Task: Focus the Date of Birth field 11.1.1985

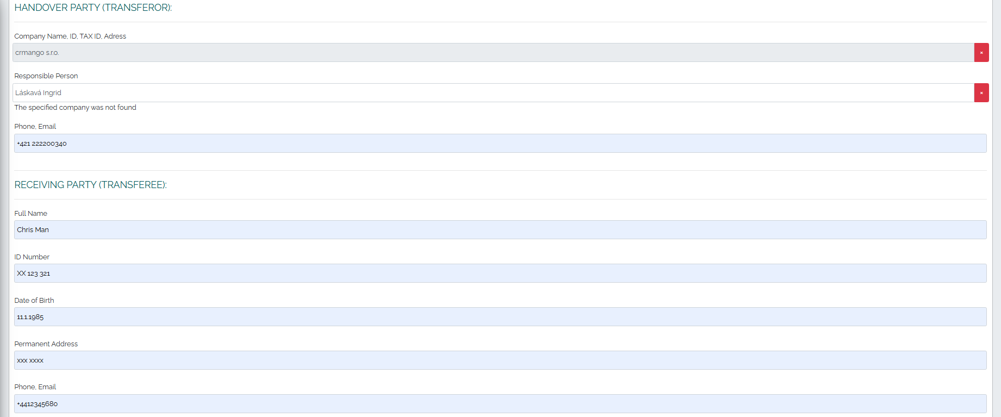Action: [x=500, y=317]
